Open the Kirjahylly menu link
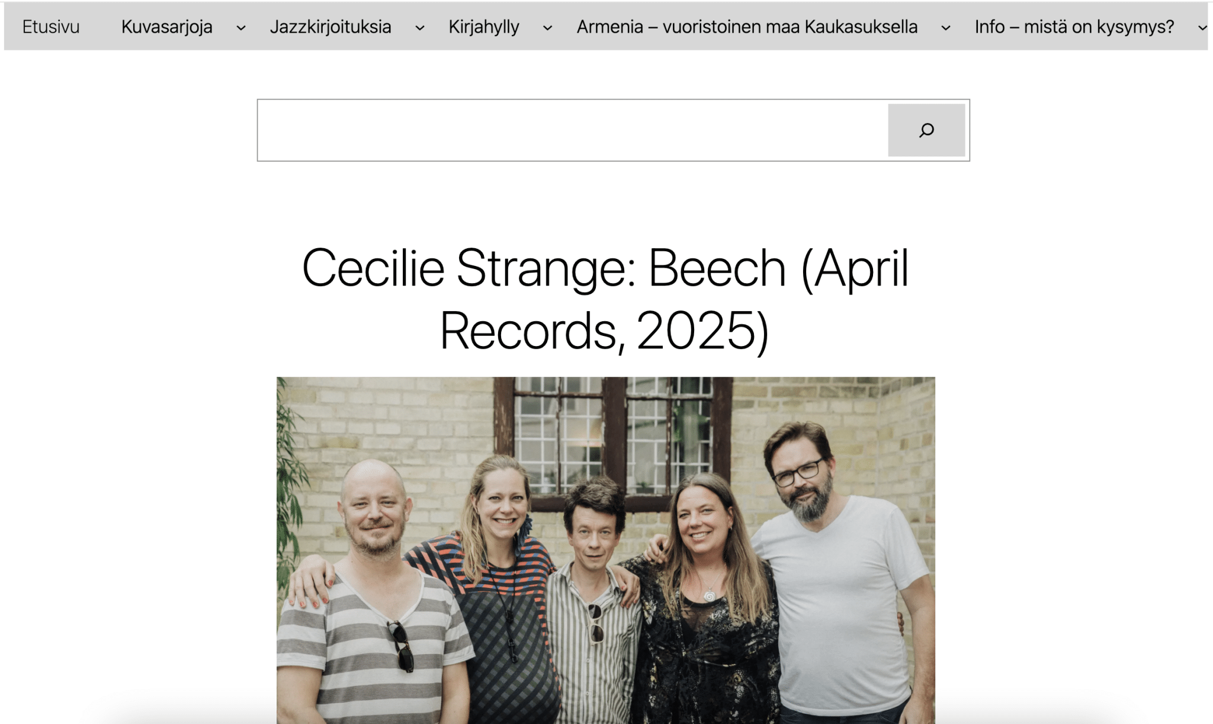 [x=484, y=27]
